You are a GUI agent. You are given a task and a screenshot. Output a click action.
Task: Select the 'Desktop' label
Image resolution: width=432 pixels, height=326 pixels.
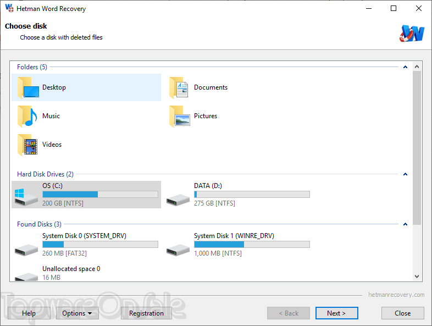(x=54, y=87)
